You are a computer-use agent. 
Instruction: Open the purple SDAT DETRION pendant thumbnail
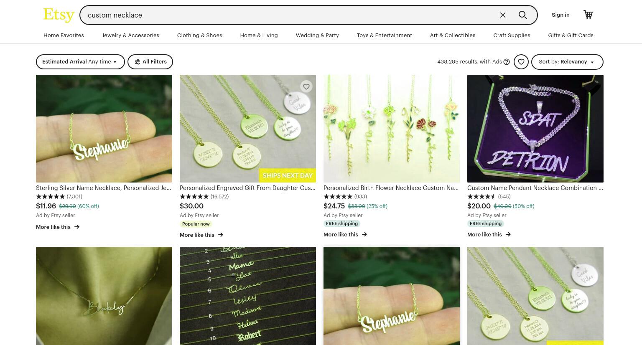click(535, 129)
